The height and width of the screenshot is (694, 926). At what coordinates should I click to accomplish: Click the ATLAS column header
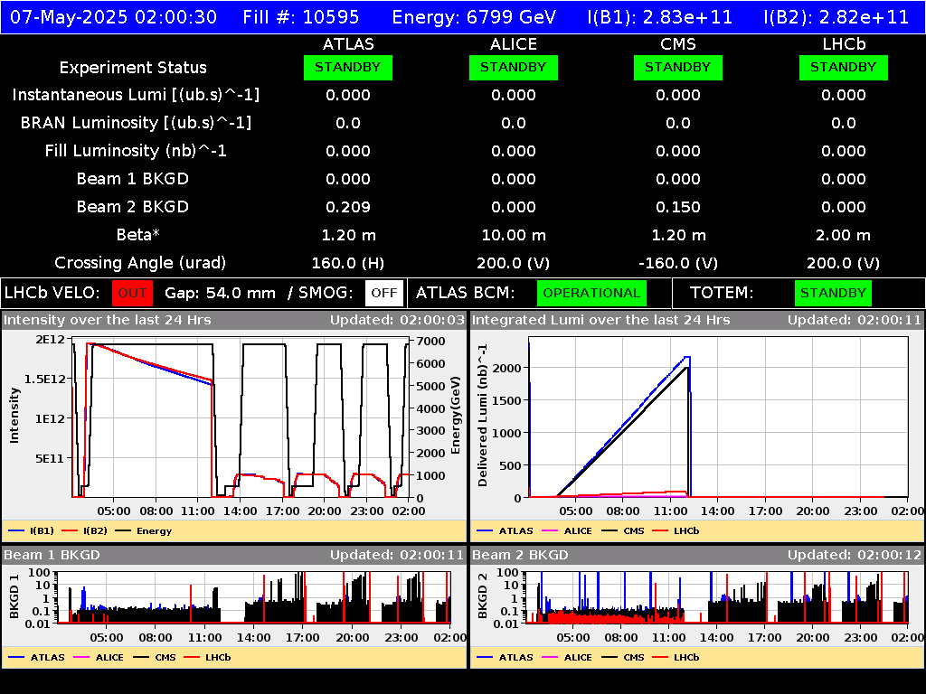[x=348, y=44]
